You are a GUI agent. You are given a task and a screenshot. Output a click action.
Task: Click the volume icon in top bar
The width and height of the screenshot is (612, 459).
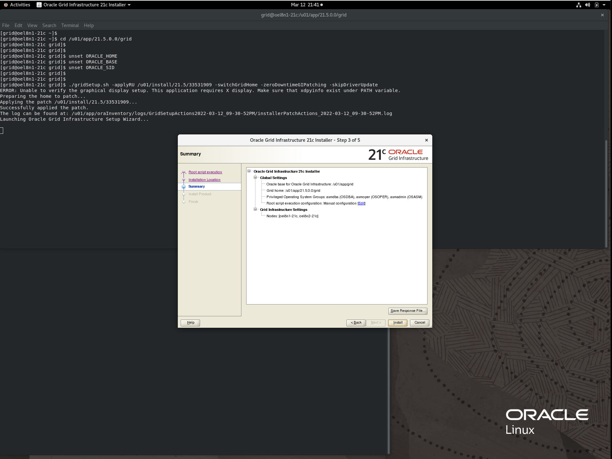pos(588,5)
